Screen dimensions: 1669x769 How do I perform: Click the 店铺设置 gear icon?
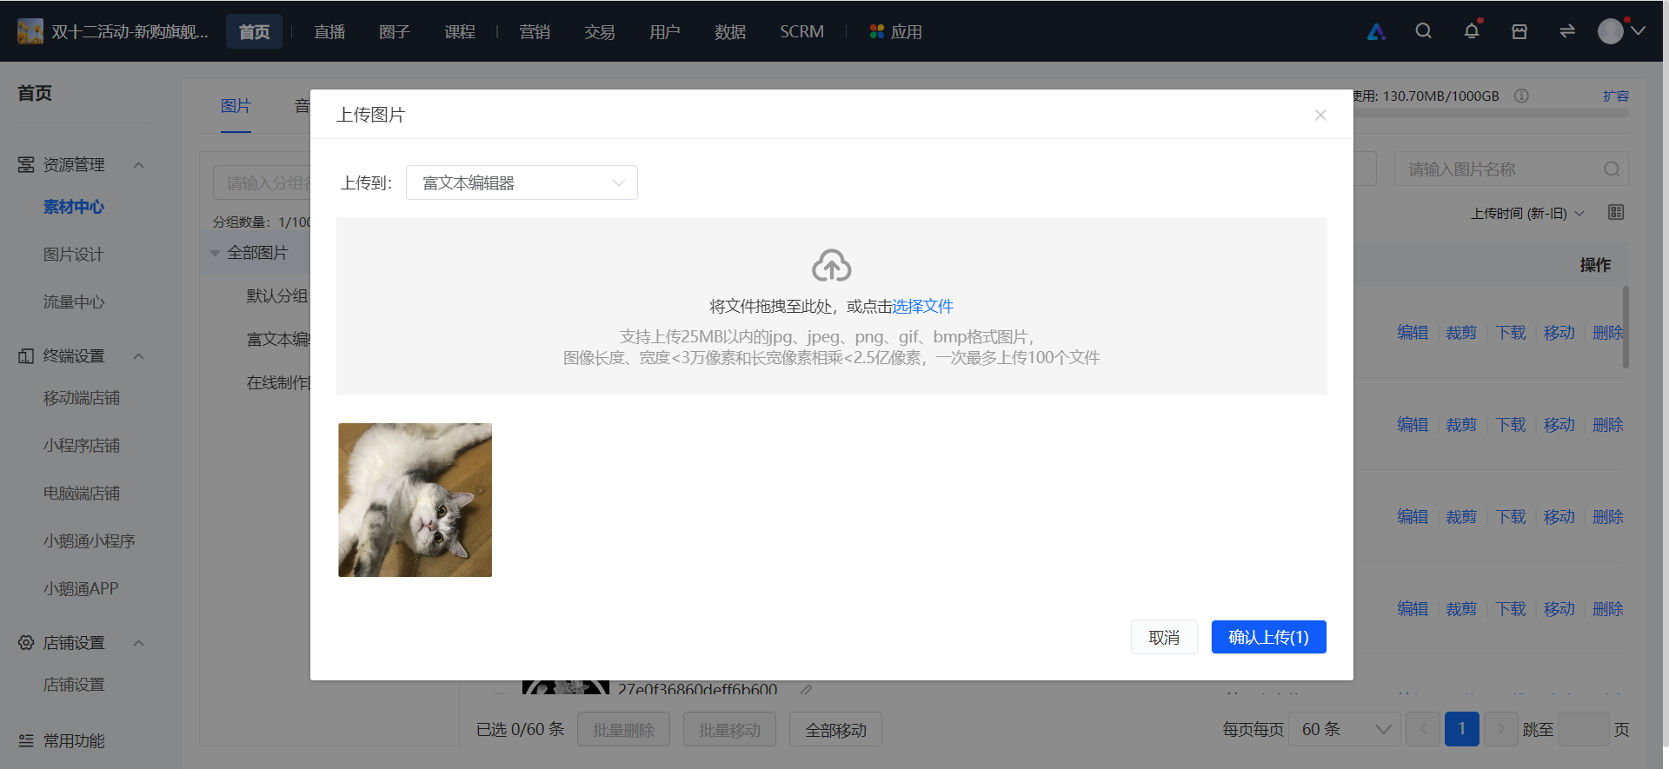coord(26,642)
